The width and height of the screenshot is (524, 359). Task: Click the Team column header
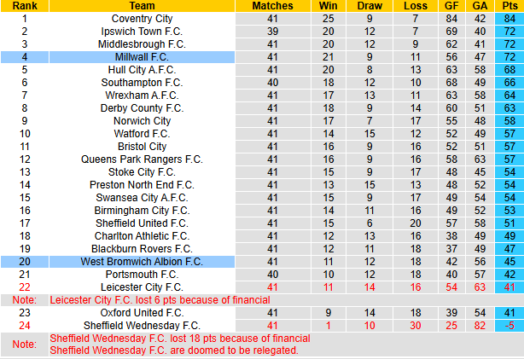142,5
